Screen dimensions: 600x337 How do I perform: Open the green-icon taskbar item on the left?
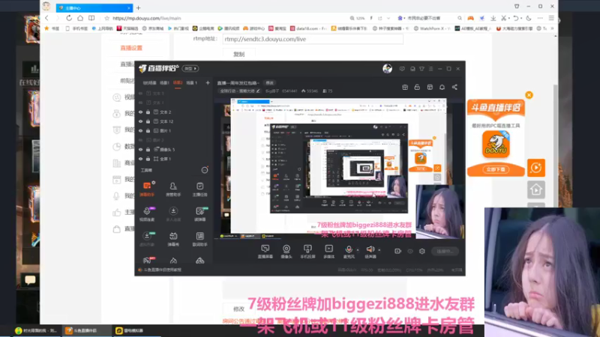click(36, 330)
